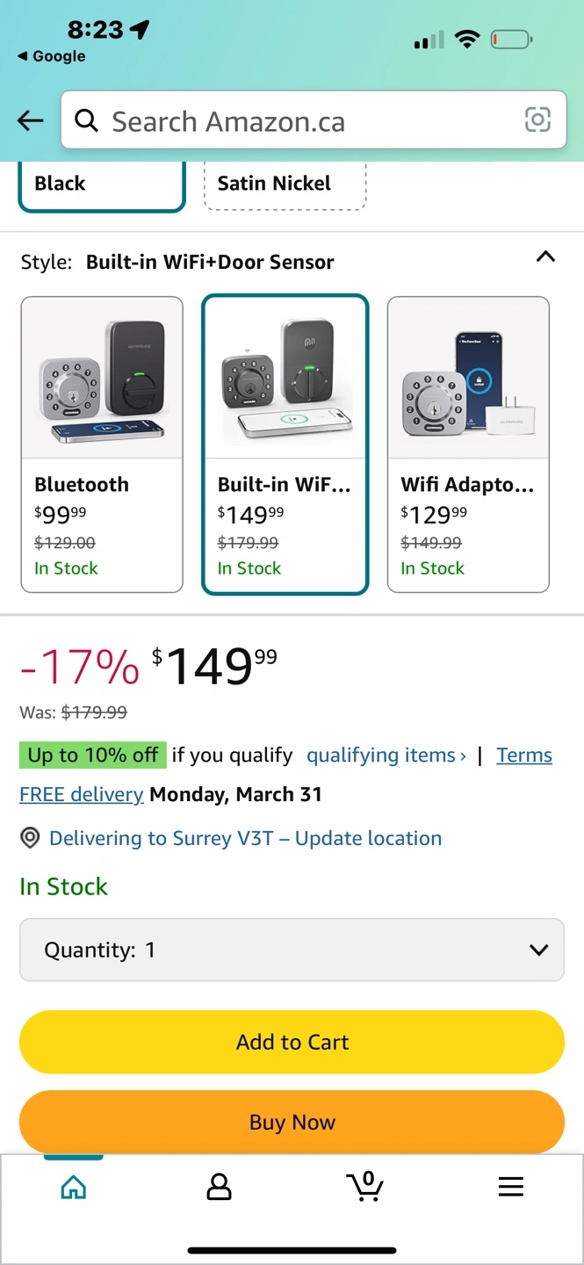Open the shopping cart icon

[365, 1187]
